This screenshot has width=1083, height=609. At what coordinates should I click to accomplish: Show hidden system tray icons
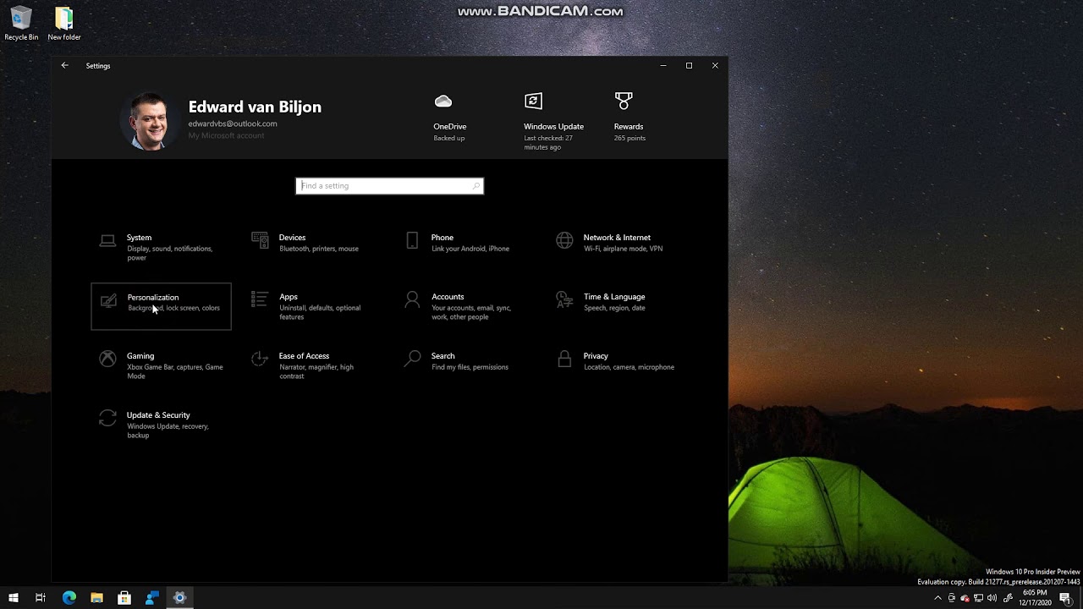[x=937, y=598]
